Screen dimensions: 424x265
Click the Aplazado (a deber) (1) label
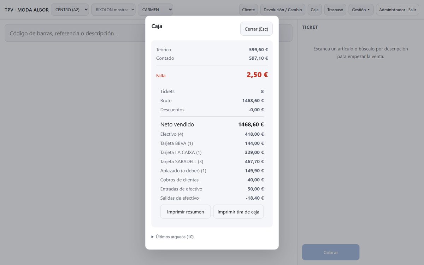(x=183, y=171)
